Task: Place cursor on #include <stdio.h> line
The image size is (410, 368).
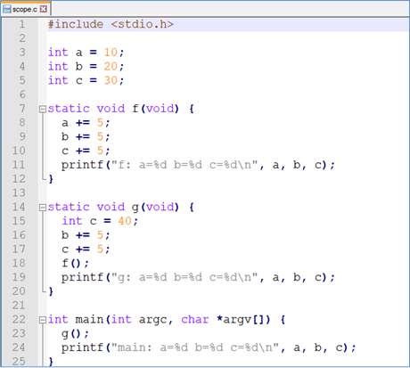Action: [x=111, y=24]
